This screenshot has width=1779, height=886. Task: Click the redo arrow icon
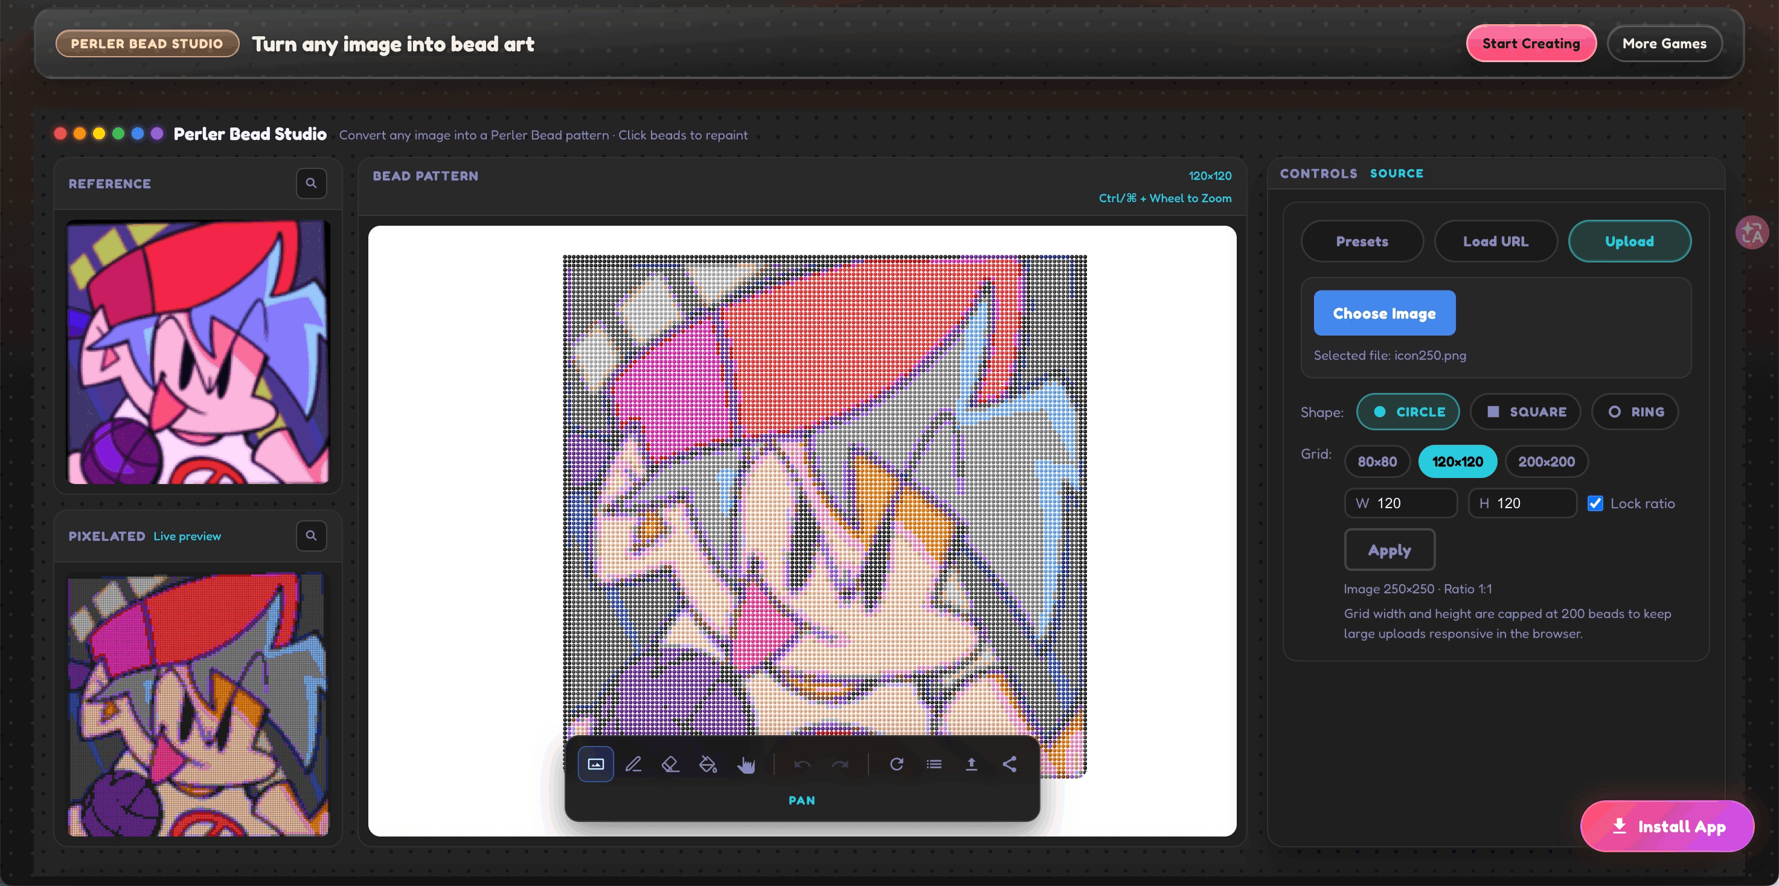tap(840, 764)
